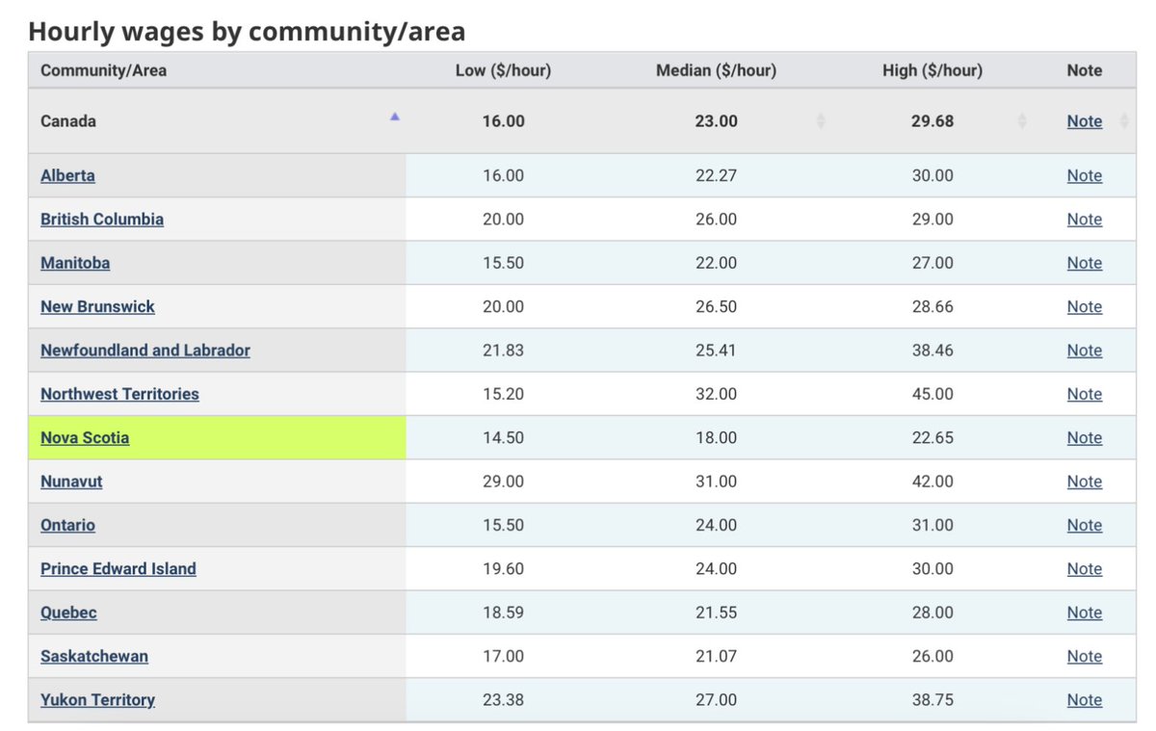
Task: Click the Median ($/hour) column header
Action: [x=716, y=70]
